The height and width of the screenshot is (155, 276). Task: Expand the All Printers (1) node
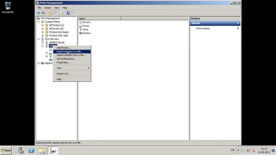click(42, 25)
